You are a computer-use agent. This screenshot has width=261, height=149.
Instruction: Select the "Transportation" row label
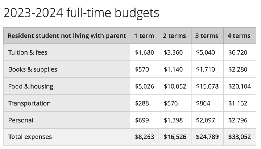pos(29,103)
